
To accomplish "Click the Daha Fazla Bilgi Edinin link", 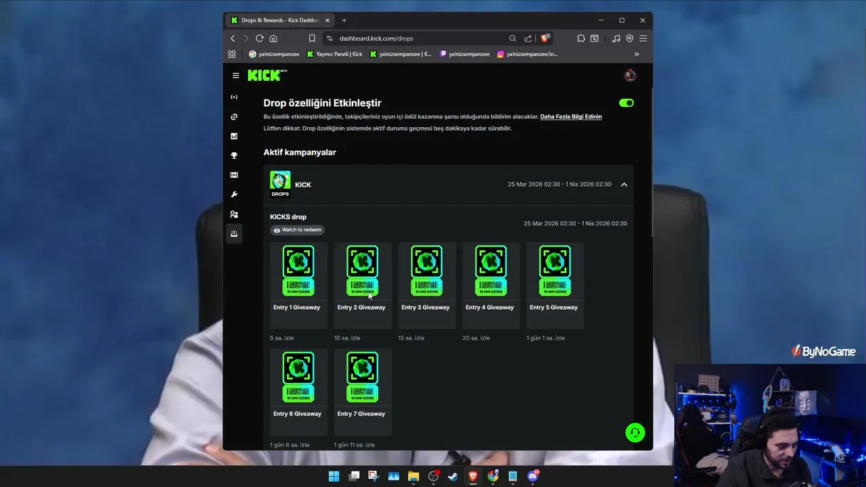I will tap(571, 117).
